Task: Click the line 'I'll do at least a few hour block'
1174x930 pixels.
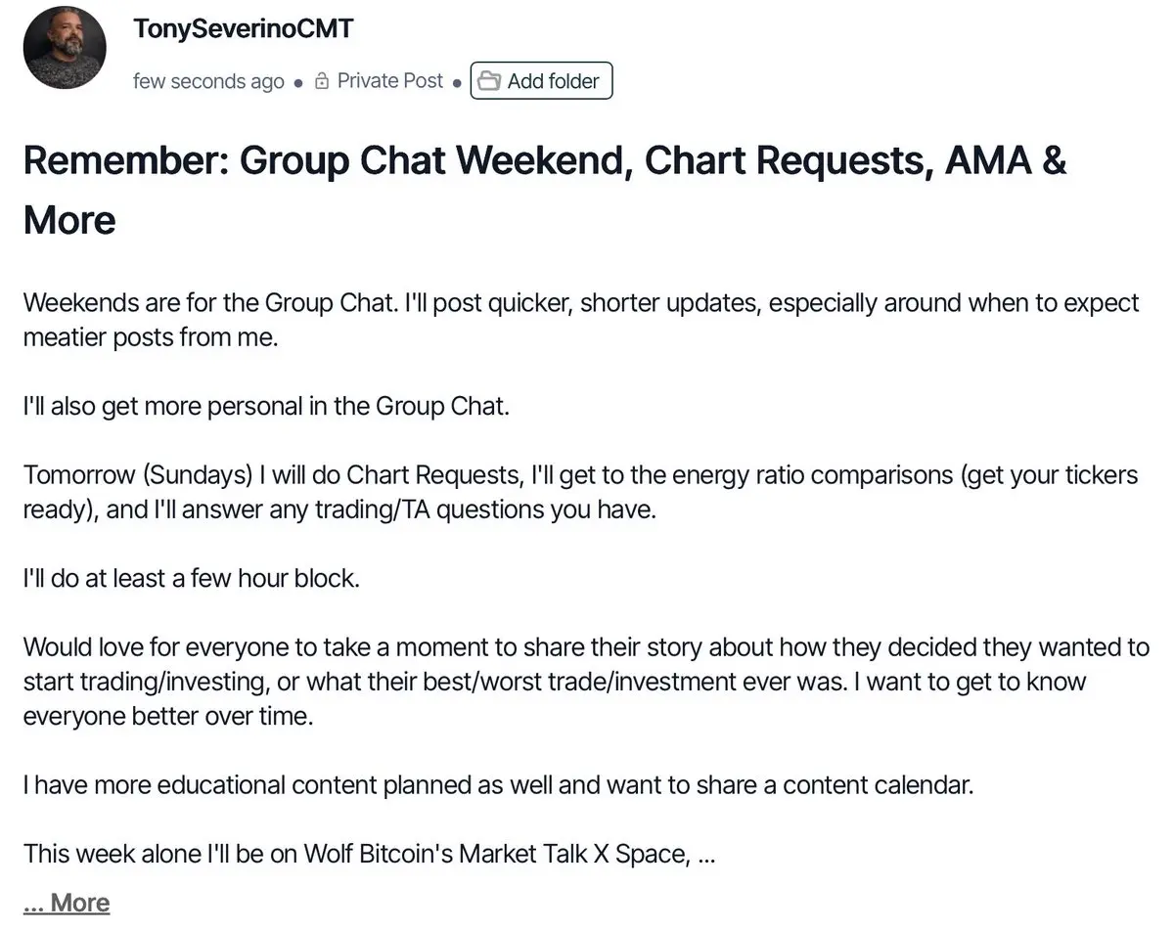Action: point(192,578)
